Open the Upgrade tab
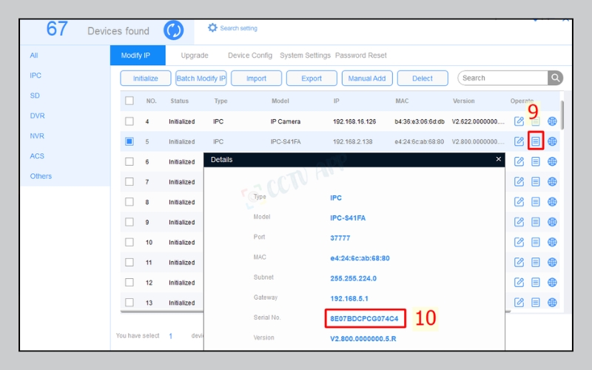The image size is (592, 370). pos(195,55)
